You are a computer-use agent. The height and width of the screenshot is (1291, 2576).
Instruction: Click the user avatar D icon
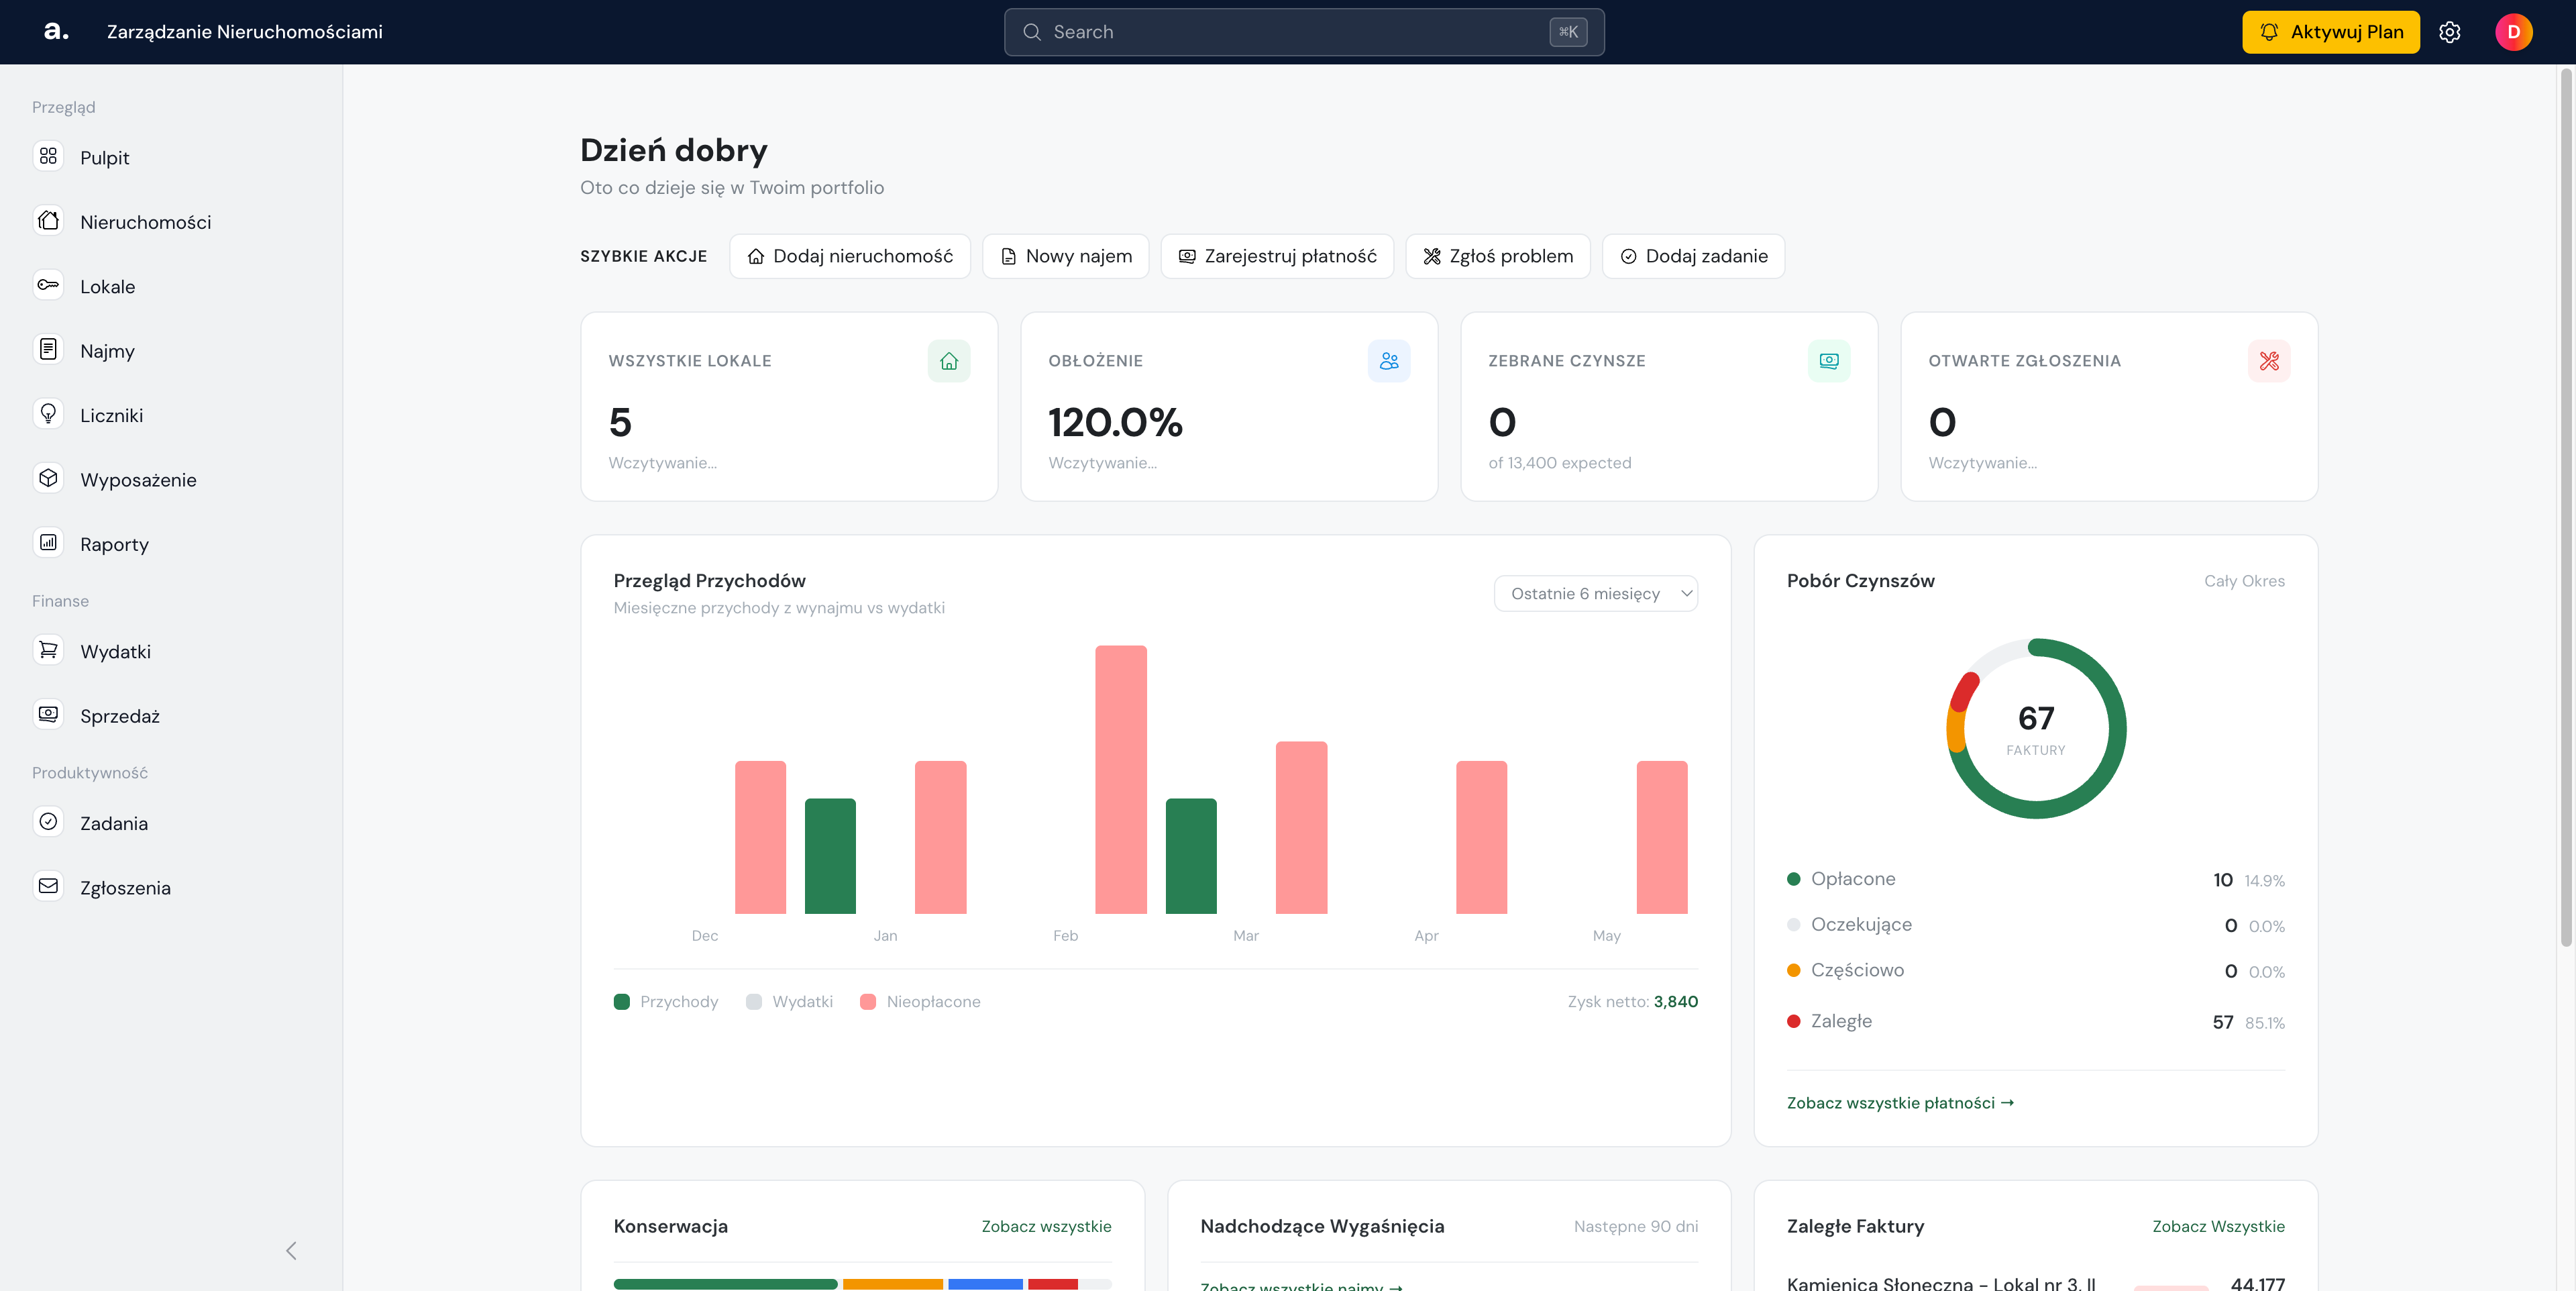[2513, 32]
